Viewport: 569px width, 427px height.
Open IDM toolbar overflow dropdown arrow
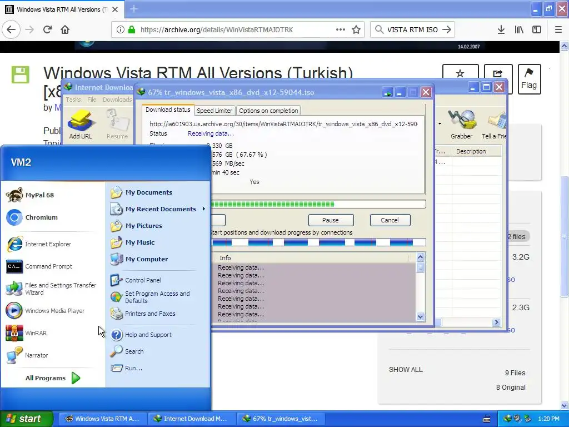point(440,124)
